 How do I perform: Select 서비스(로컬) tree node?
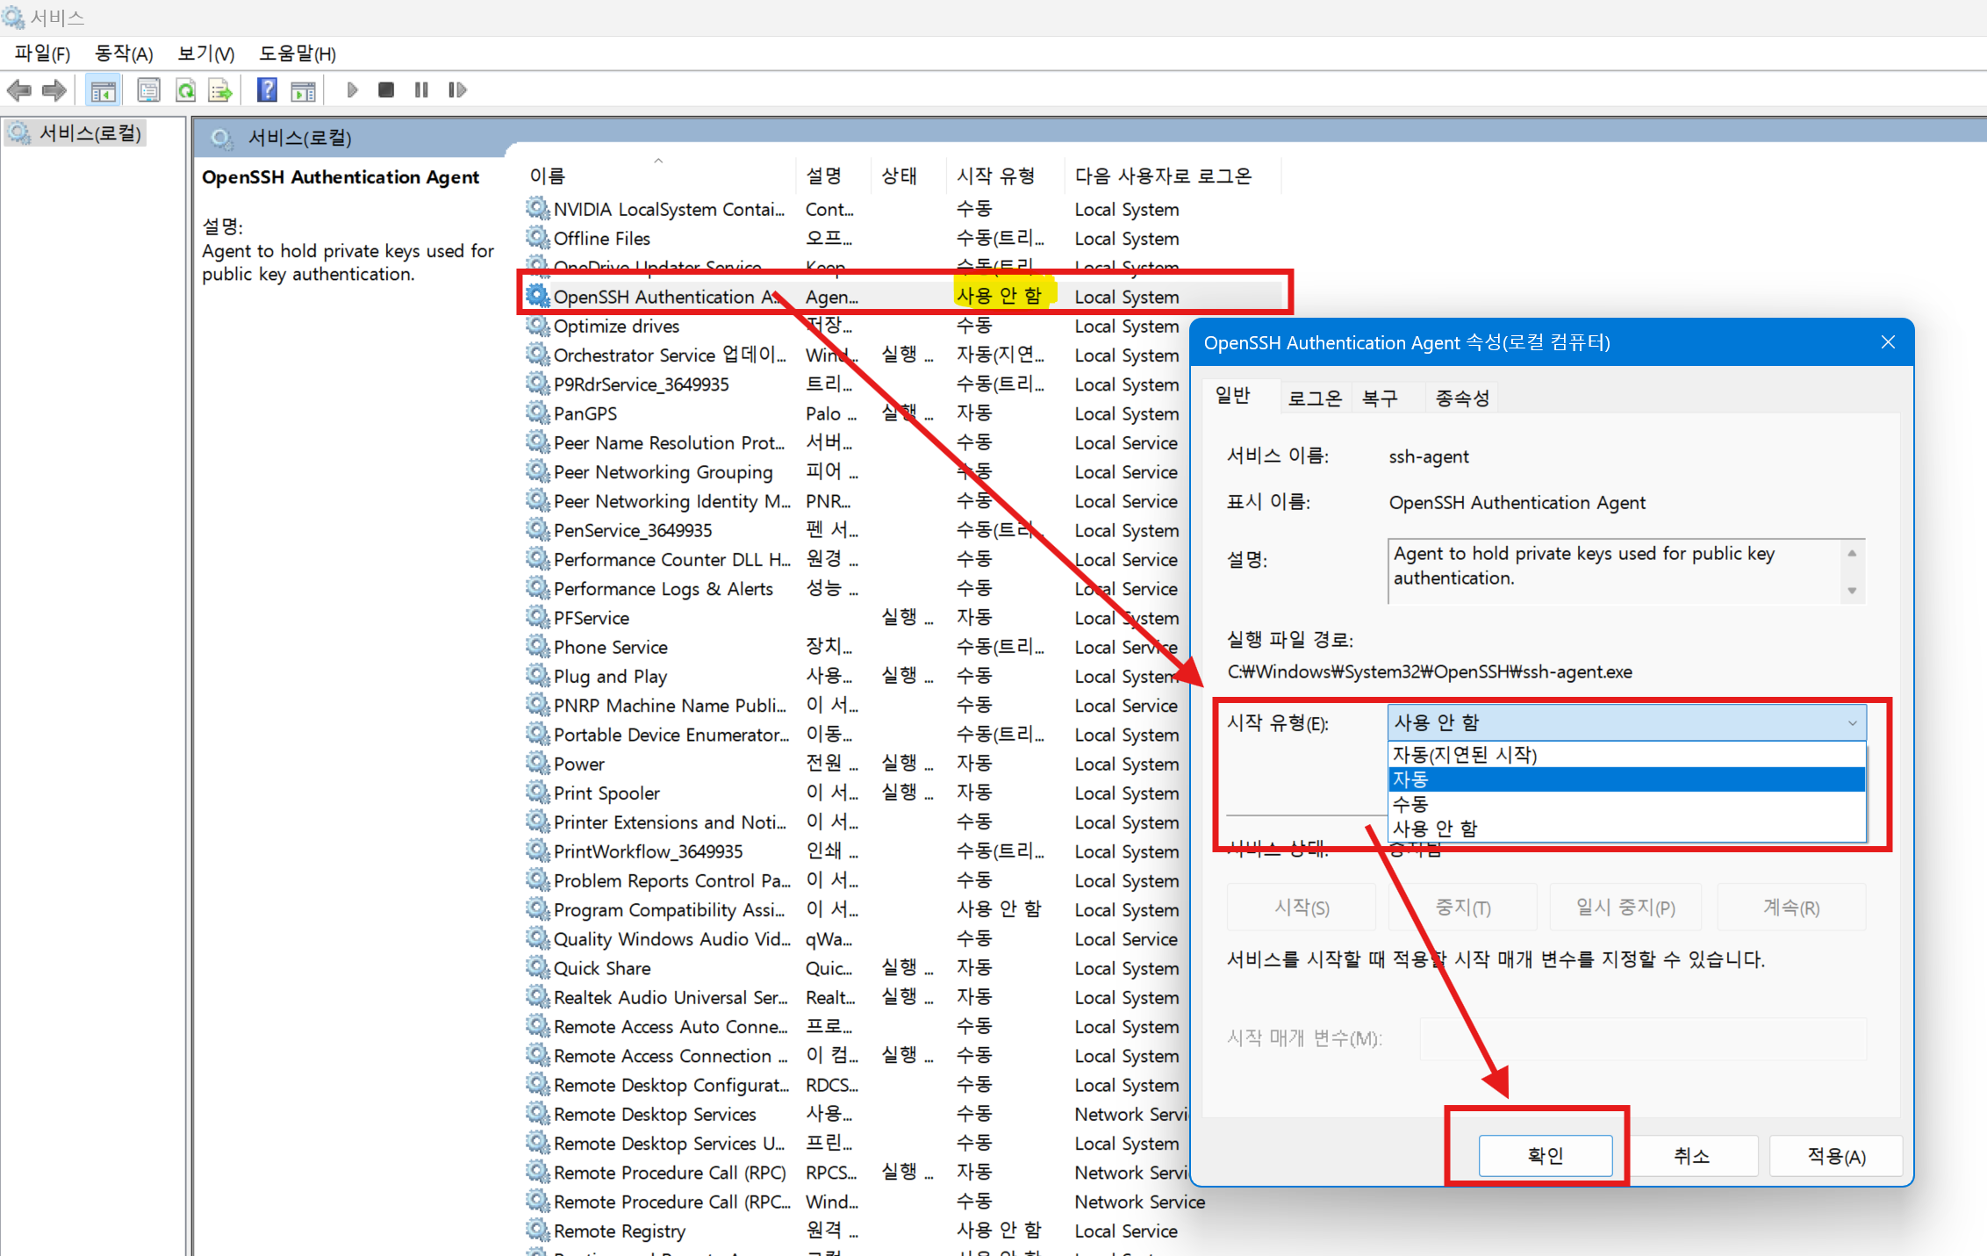pyautogui.click(x=90, y=133)
